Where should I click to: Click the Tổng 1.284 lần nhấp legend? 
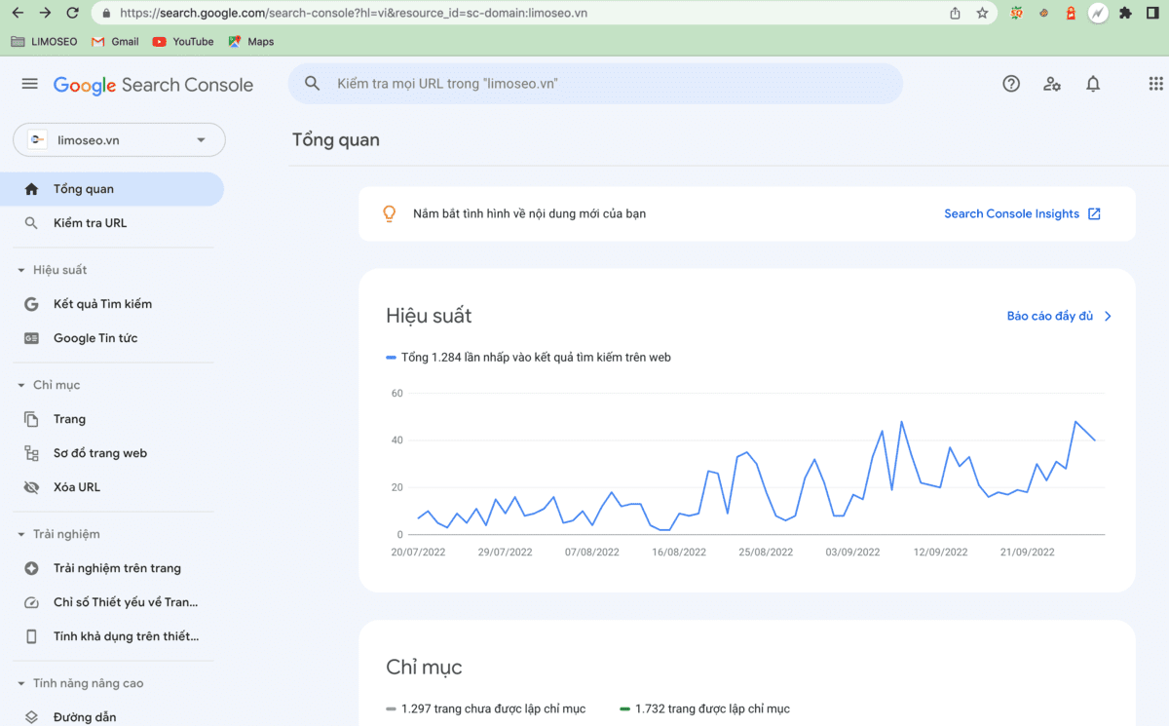click(x=528, y=358)
